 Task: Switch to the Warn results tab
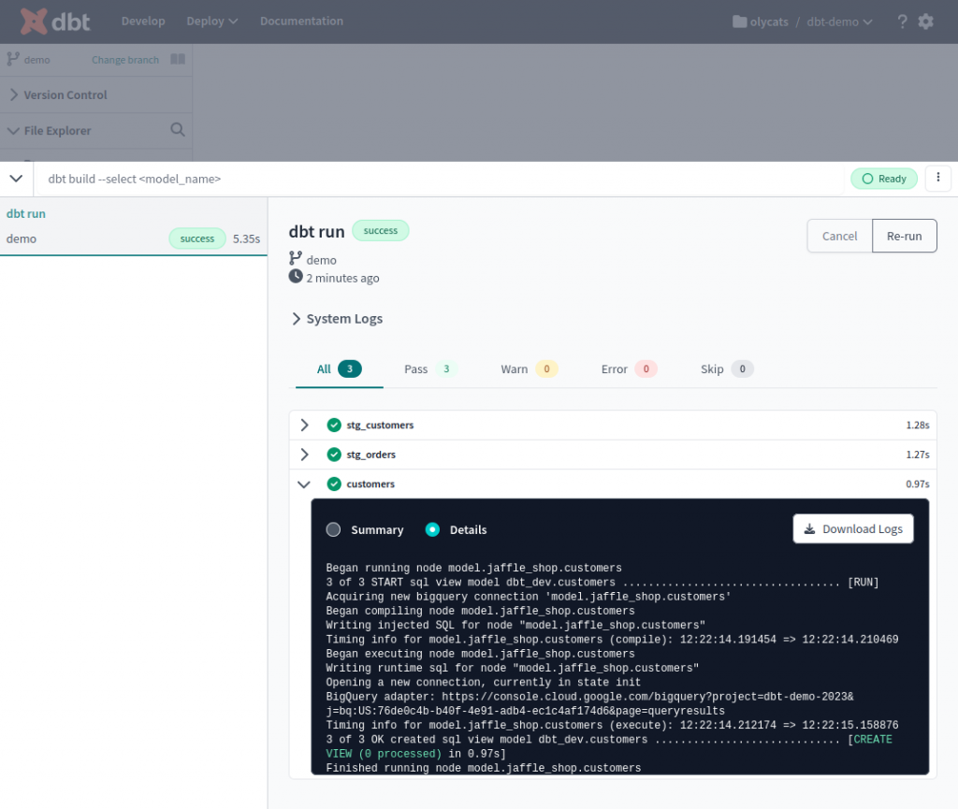coord(530,368)
